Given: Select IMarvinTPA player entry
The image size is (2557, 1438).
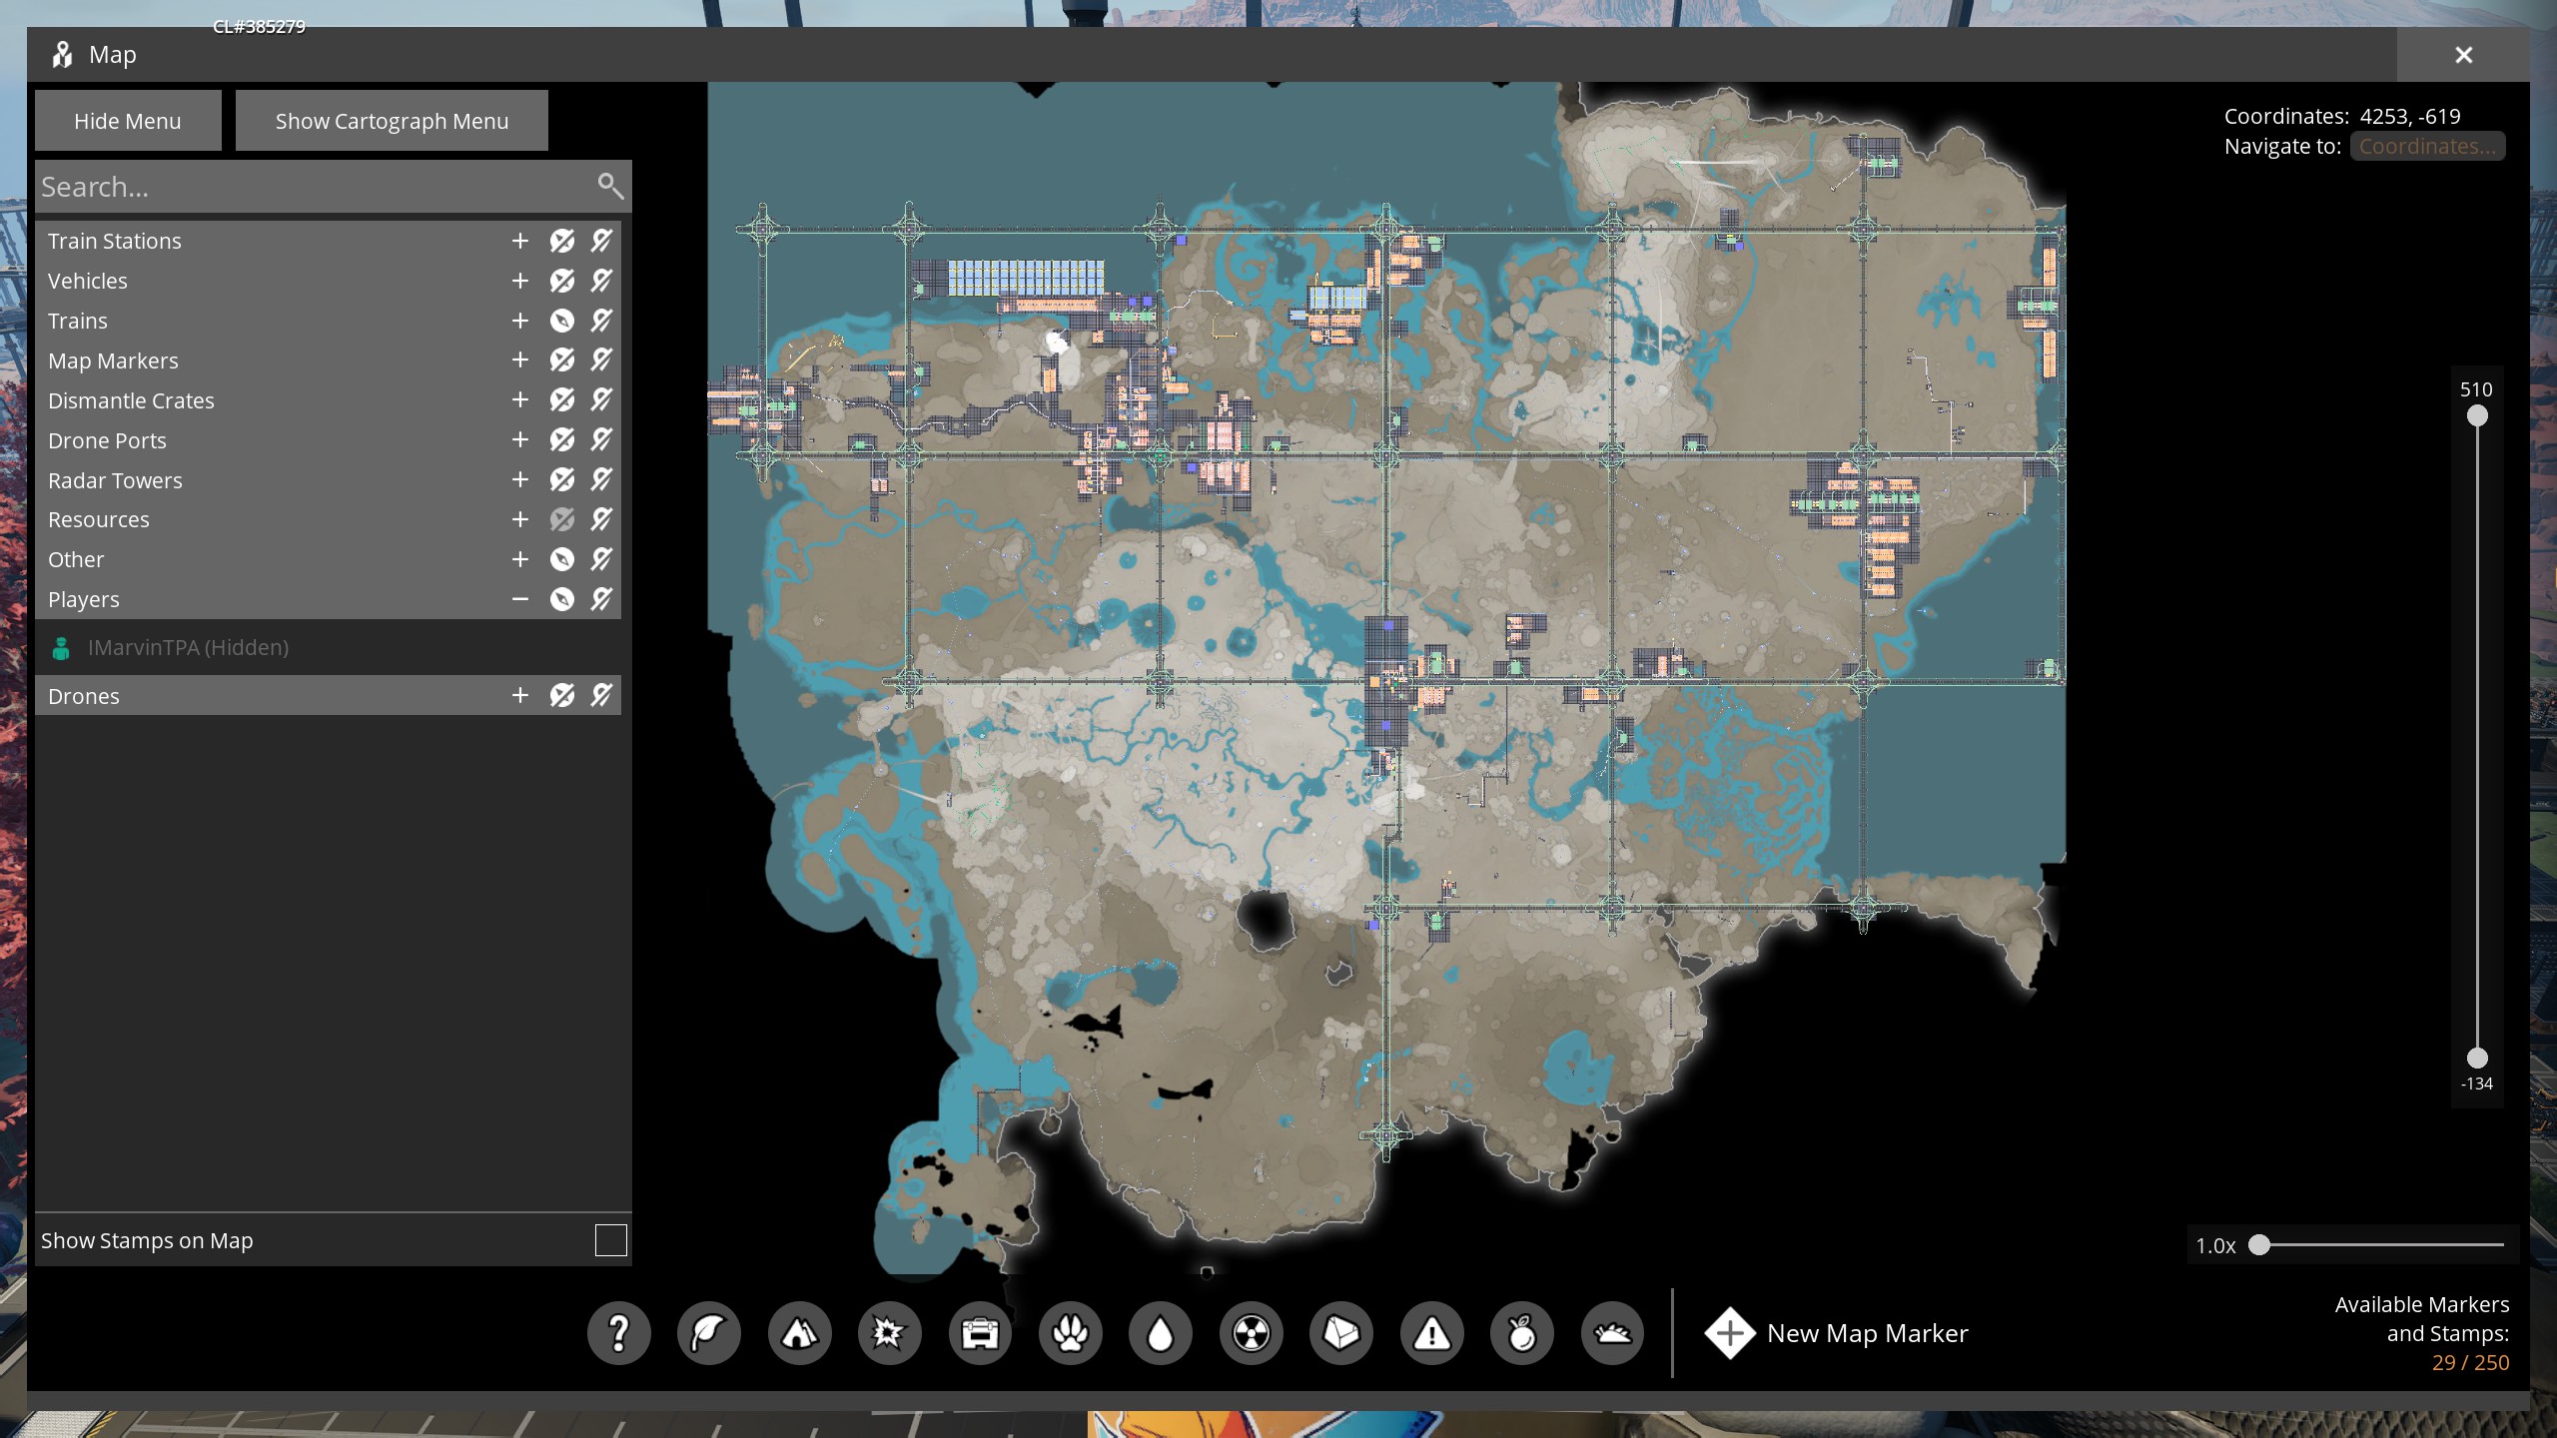Looking at the screenshot, I should (188, 647).
